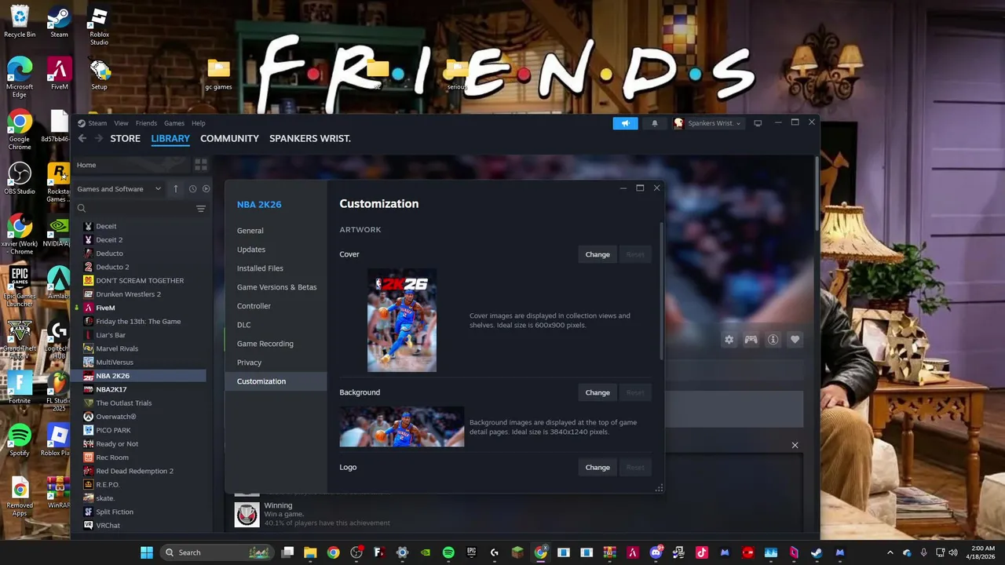This screenshot has width=1005, height=565.
Task: Open View menu in Steam
Action: 121,123
